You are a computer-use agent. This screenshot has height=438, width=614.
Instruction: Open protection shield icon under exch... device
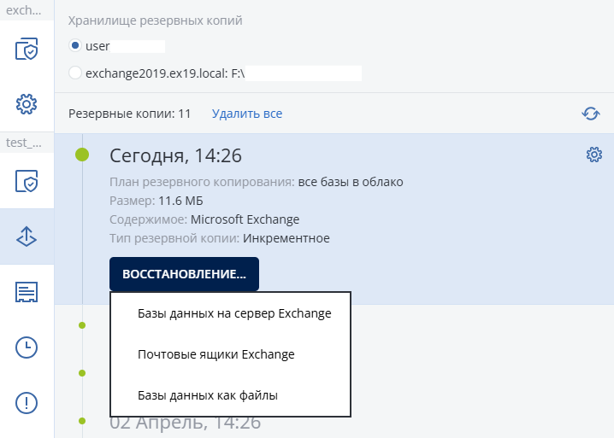[27, 49]
